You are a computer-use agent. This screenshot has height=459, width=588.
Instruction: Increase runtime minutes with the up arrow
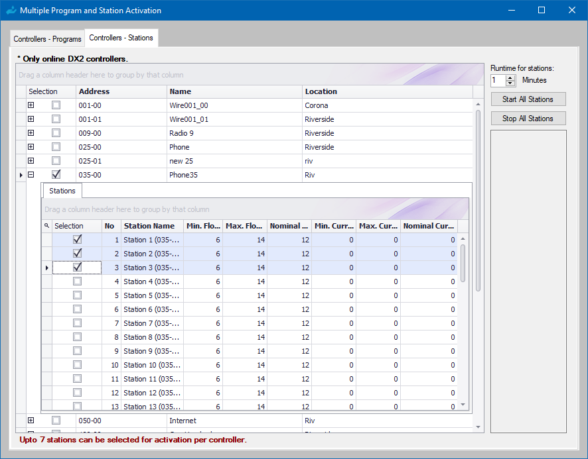(510, 78)
